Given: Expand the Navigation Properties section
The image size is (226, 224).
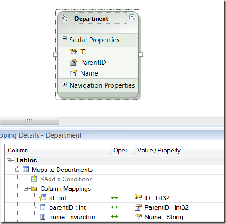Looking at the screenshot, I should tap(64, 84).
